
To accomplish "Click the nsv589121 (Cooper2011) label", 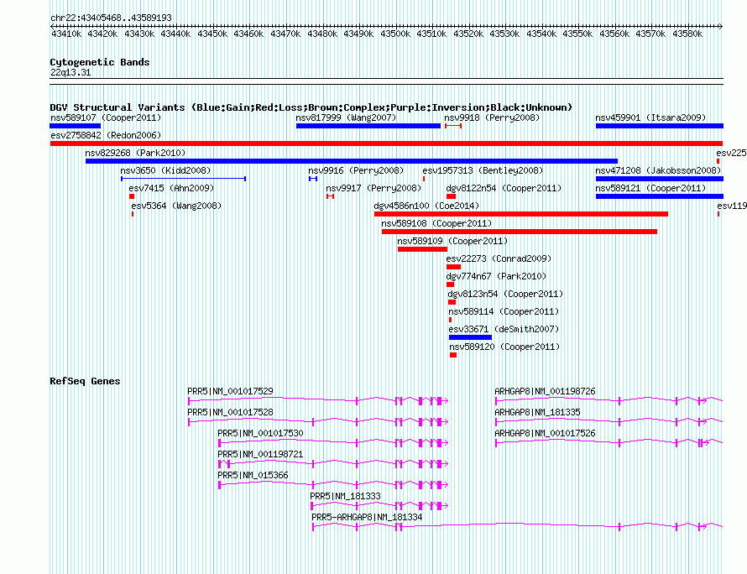I will pos(650,188).
